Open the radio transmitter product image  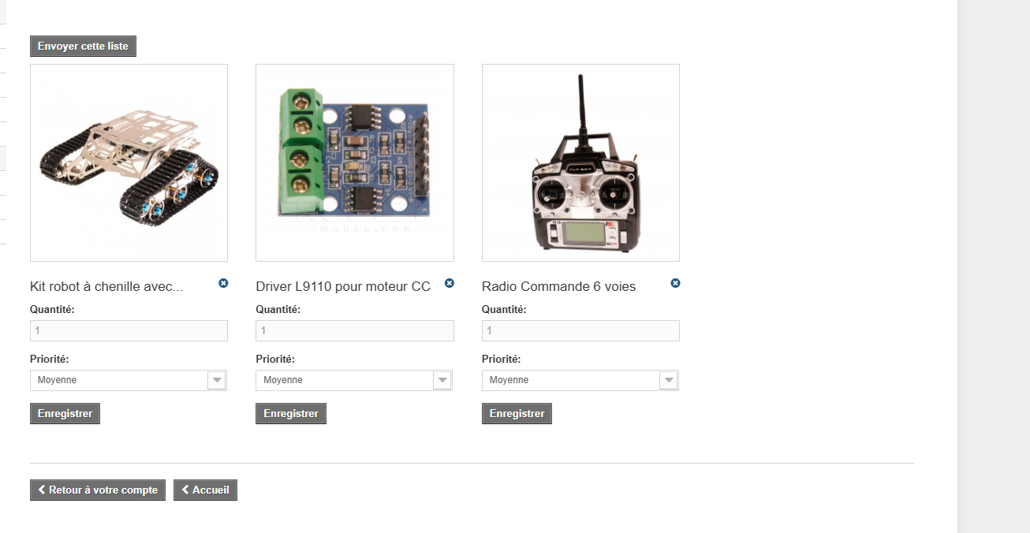pyautogui.click(x=580, y=162)
